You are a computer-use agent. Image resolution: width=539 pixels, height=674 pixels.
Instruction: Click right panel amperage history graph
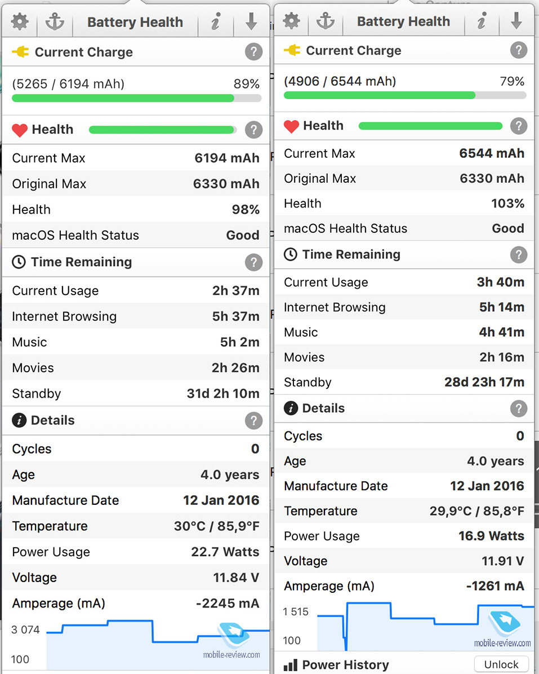click(x=426, y=626)
